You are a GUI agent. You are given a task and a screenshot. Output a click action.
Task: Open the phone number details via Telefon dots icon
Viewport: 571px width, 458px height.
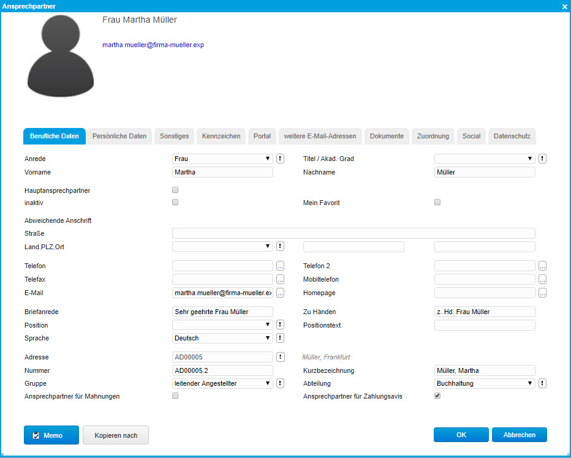coord(280,265)
